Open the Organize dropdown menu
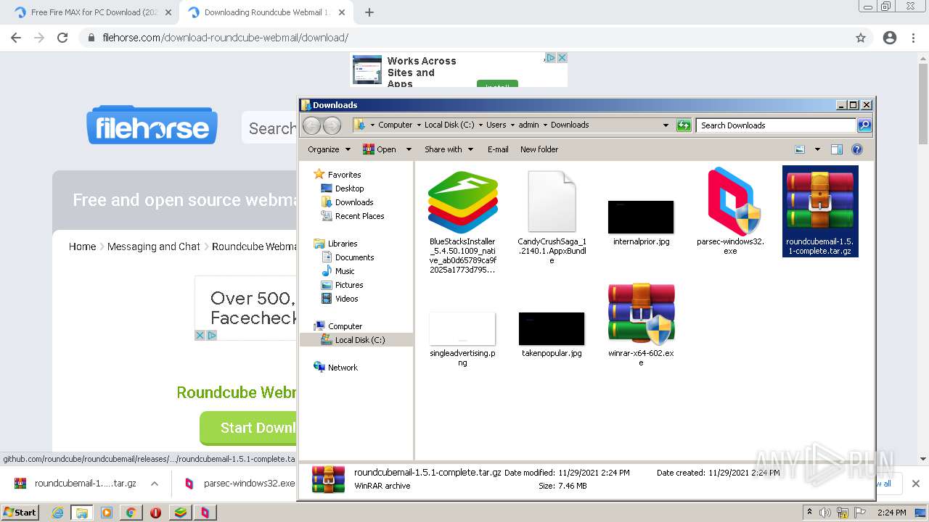The image size is (929, 522). click(x=329, y=149)
